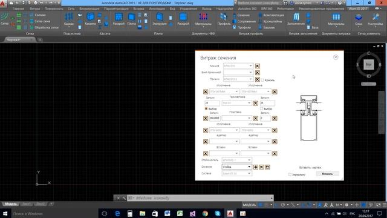
Task: Open the AutoCAD application menu button
Action: click(3, 4)
